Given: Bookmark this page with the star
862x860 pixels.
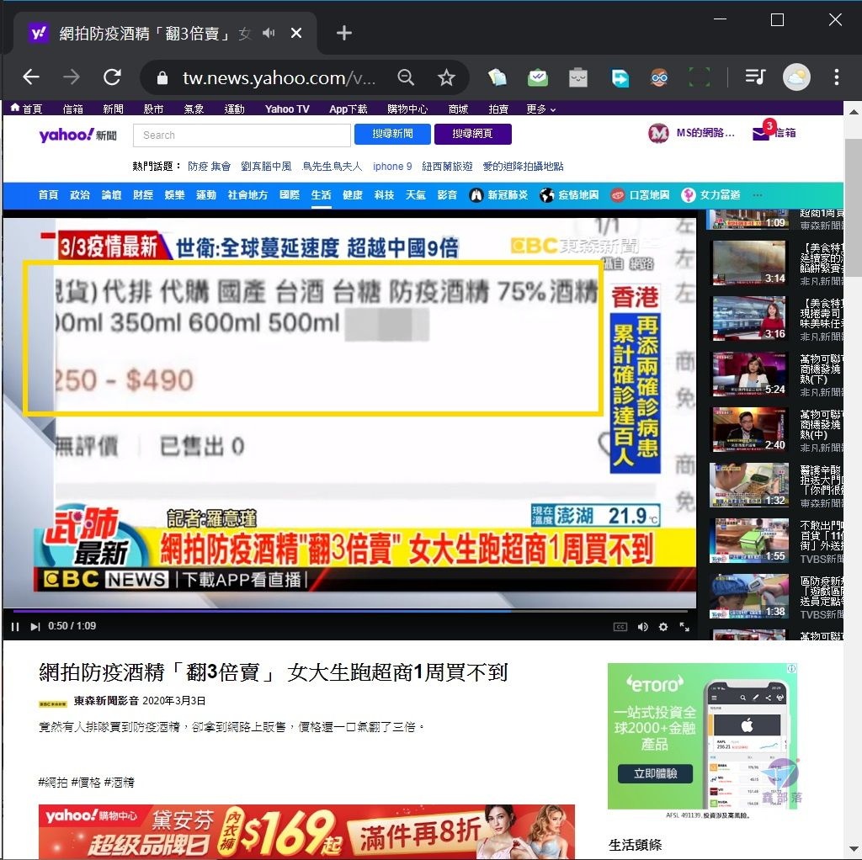Looking at the screenshot, I should tap(446, 77).
